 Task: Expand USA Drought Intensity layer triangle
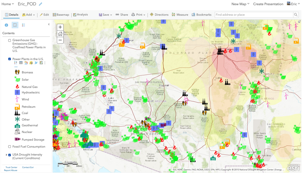click(6, 155)
